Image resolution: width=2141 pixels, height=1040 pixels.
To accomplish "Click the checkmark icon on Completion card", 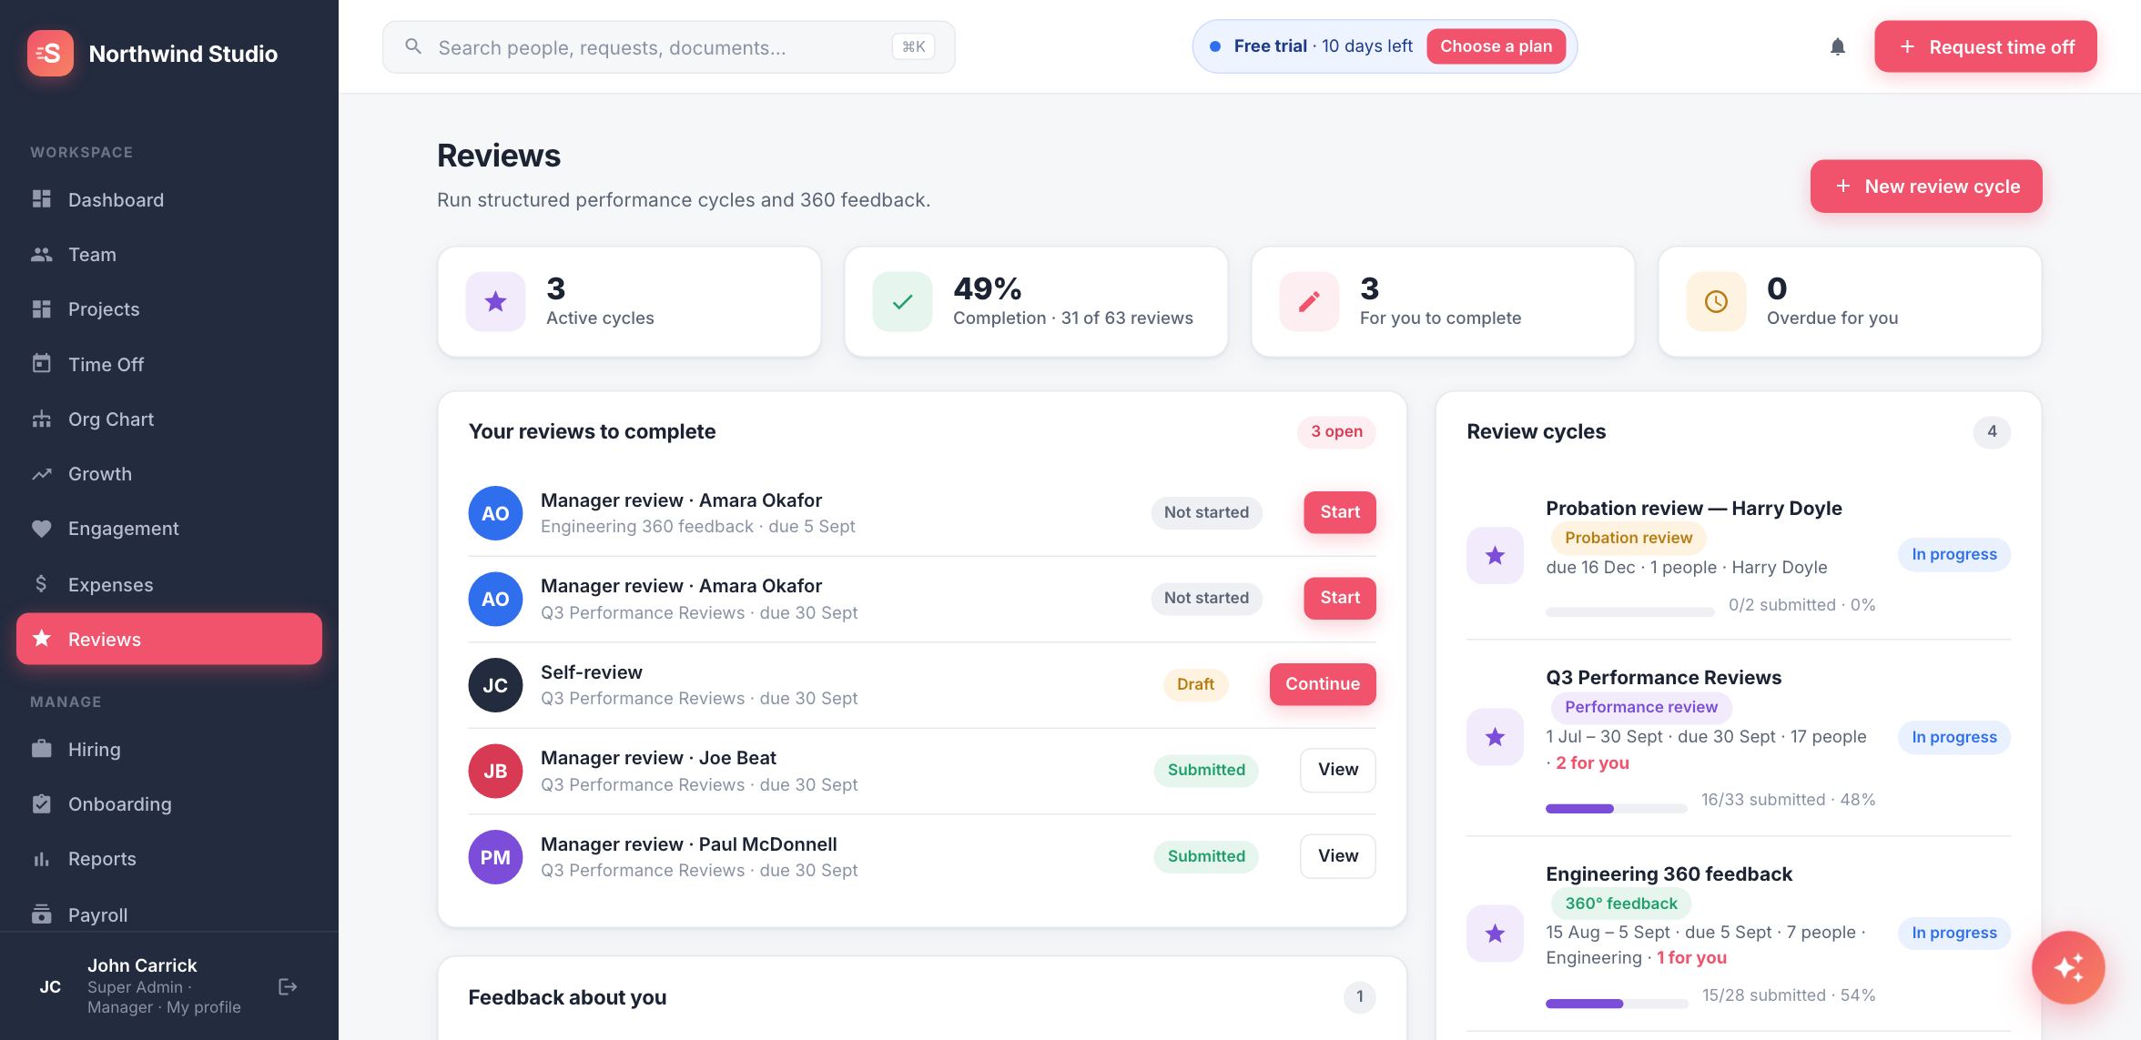I will [902, 301].
